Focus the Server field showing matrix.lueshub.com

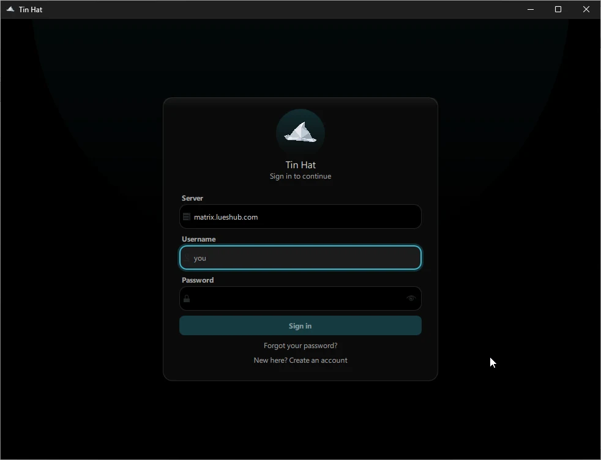pyautogui.click(x=300, y=217)
